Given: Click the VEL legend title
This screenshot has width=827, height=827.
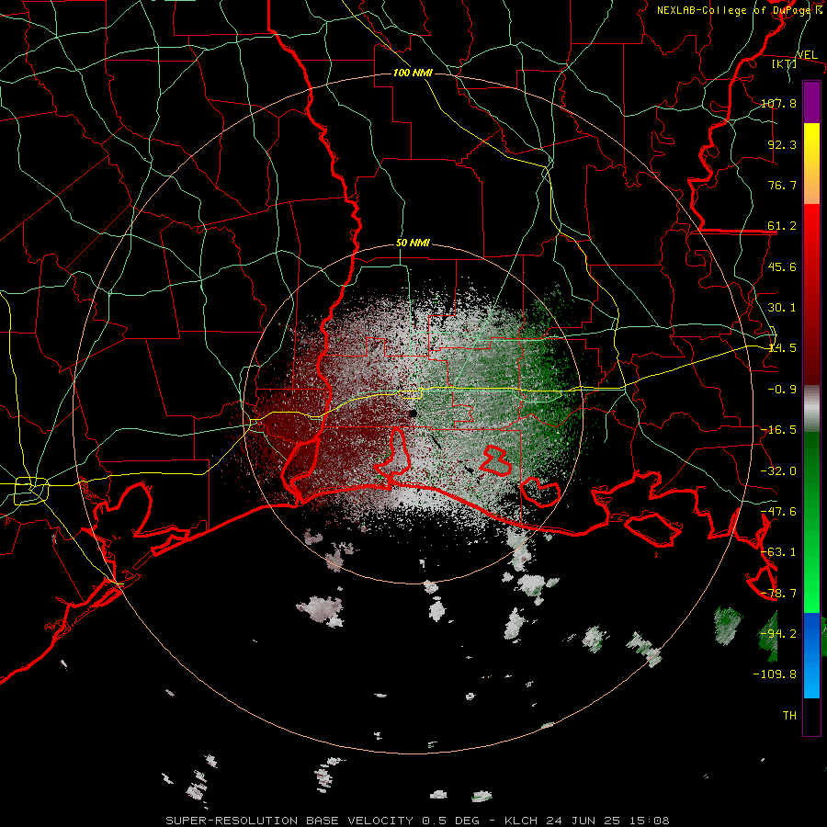Looking at the screenshot, I should click(807, 55).
